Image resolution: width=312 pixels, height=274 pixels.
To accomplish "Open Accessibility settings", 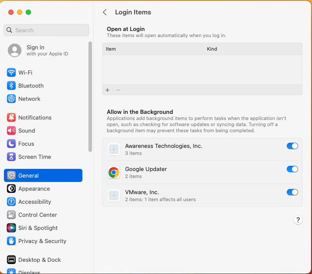I will click(x=43, y=202).
